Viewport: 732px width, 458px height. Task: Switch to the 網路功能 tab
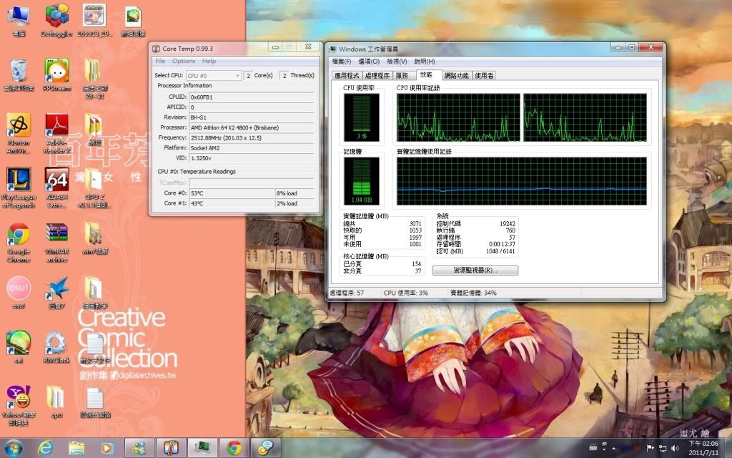tap(457, 75)
